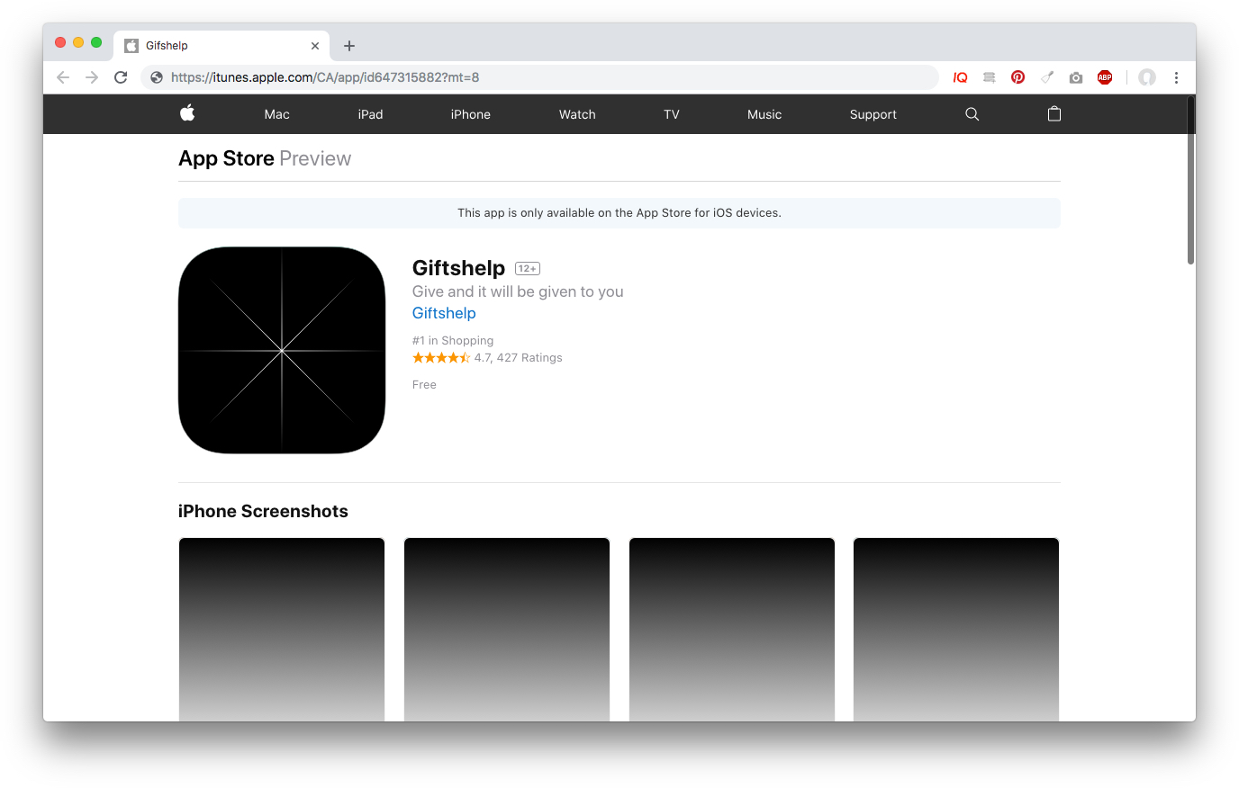This screenshot has height=788, width=1239.
Task: Close the Gifshelp tab
Action: pos(315,46)
